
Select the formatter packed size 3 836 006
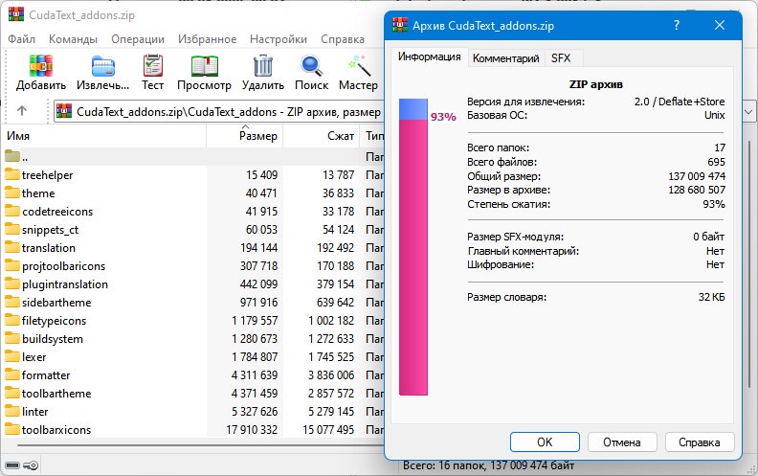[x=331, y=374]
